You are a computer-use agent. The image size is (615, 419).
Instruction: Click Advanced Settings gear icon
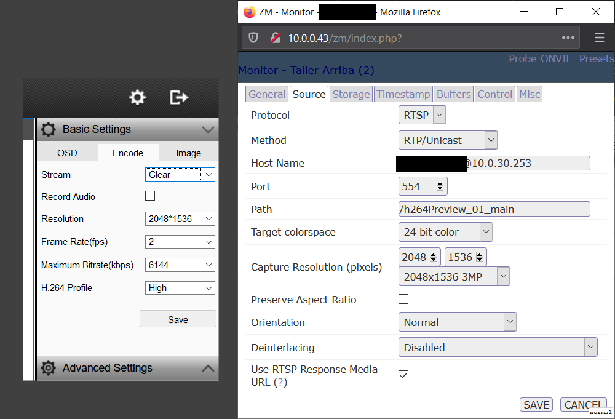pos(48,368)
